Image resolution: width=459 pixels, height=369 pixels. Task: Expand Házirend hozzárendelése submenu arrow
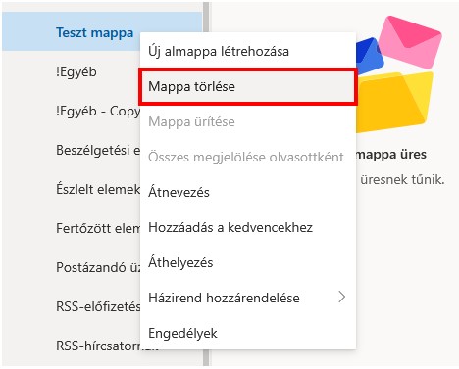pos(341,298)
